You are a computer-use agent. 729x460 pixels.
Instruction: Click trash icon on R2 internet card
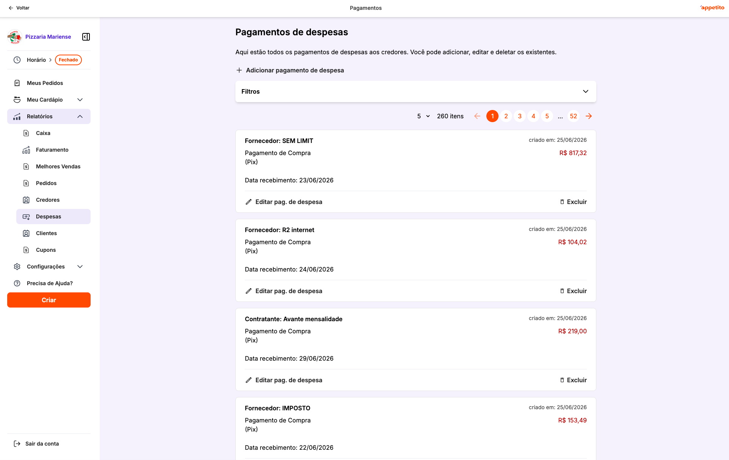tap(562, 291)
